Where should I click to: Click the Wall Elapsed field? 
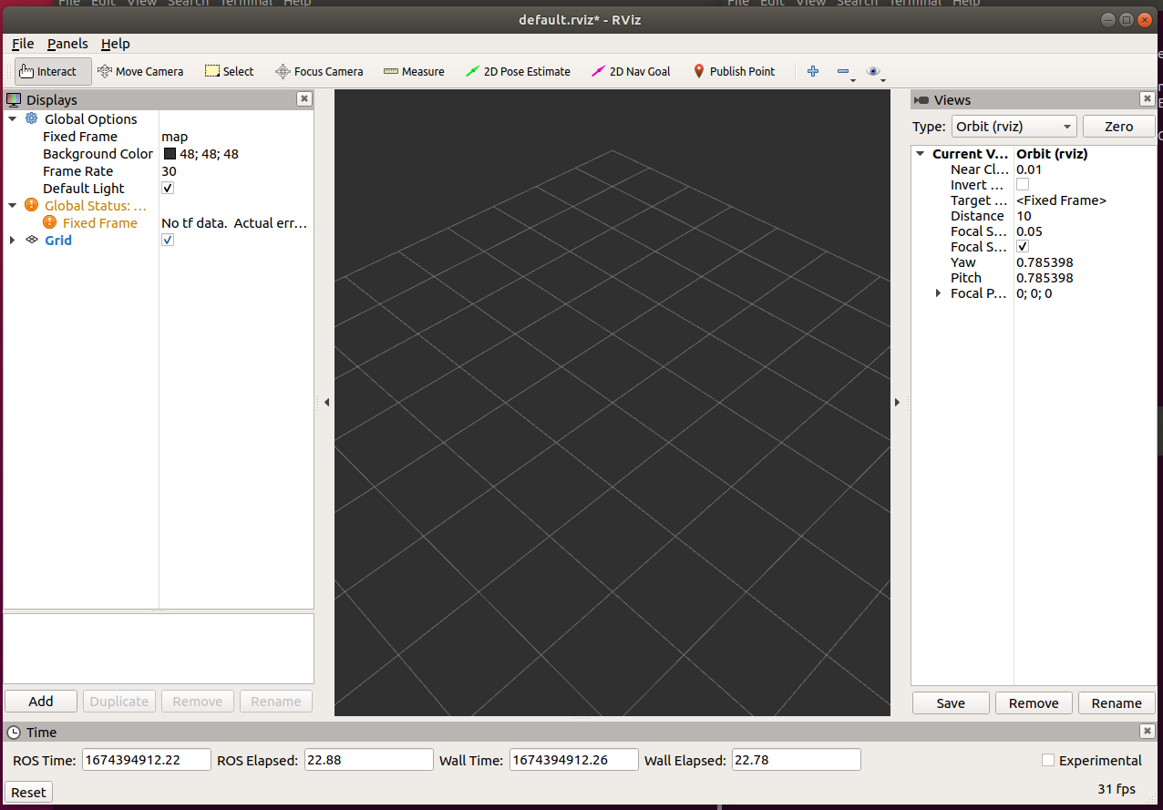coord(797,760)
